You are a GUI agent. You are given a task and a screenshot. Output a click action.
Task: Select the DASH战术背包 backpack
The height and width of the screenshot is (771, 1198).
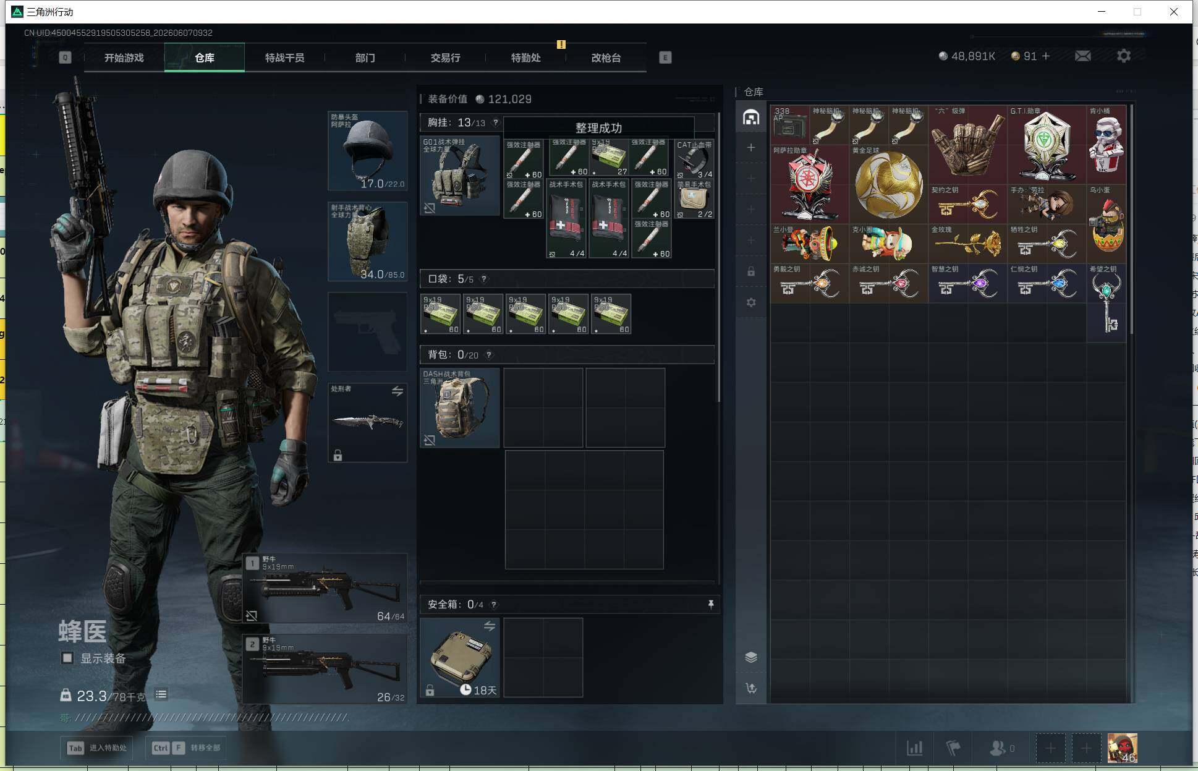(x=460, y=408)
